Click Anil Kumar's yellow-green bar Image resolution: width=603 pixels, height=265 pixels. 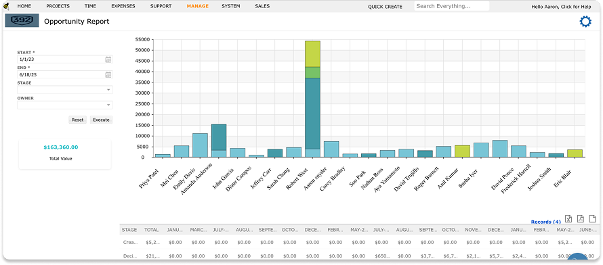tap(462, 151)
